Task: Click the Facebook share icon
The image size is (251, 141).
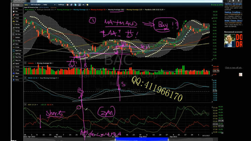Action: (x=79, y=5)
